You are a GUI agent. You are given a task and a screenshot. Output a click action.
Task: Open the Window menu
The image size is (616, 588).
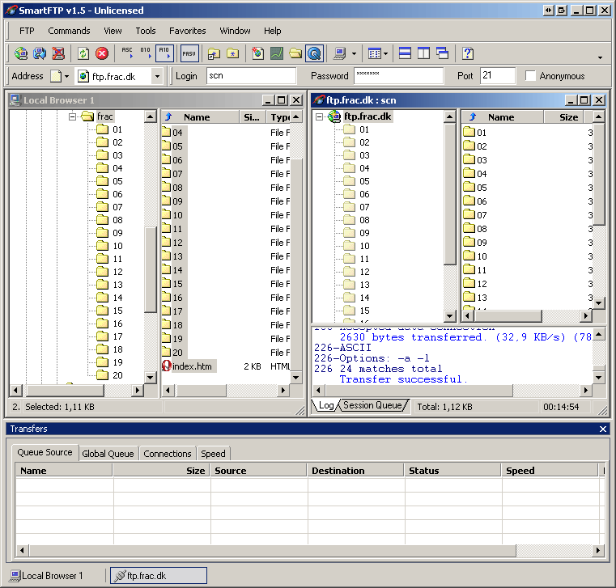pyautogui.click(x=235, y=31)
